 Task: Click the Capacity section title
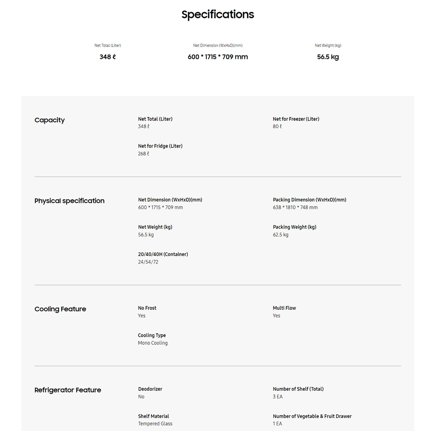pos(49,120)
